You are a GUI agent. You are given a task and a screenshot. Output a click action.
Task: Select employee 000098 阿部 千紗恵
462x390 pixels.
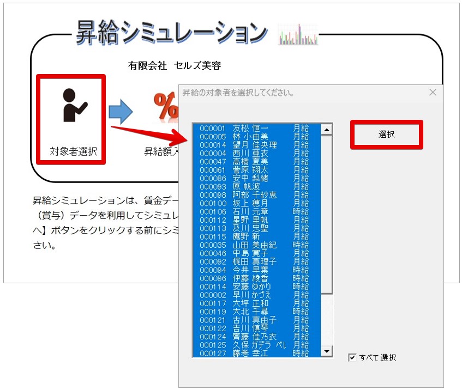click(256, 195)
